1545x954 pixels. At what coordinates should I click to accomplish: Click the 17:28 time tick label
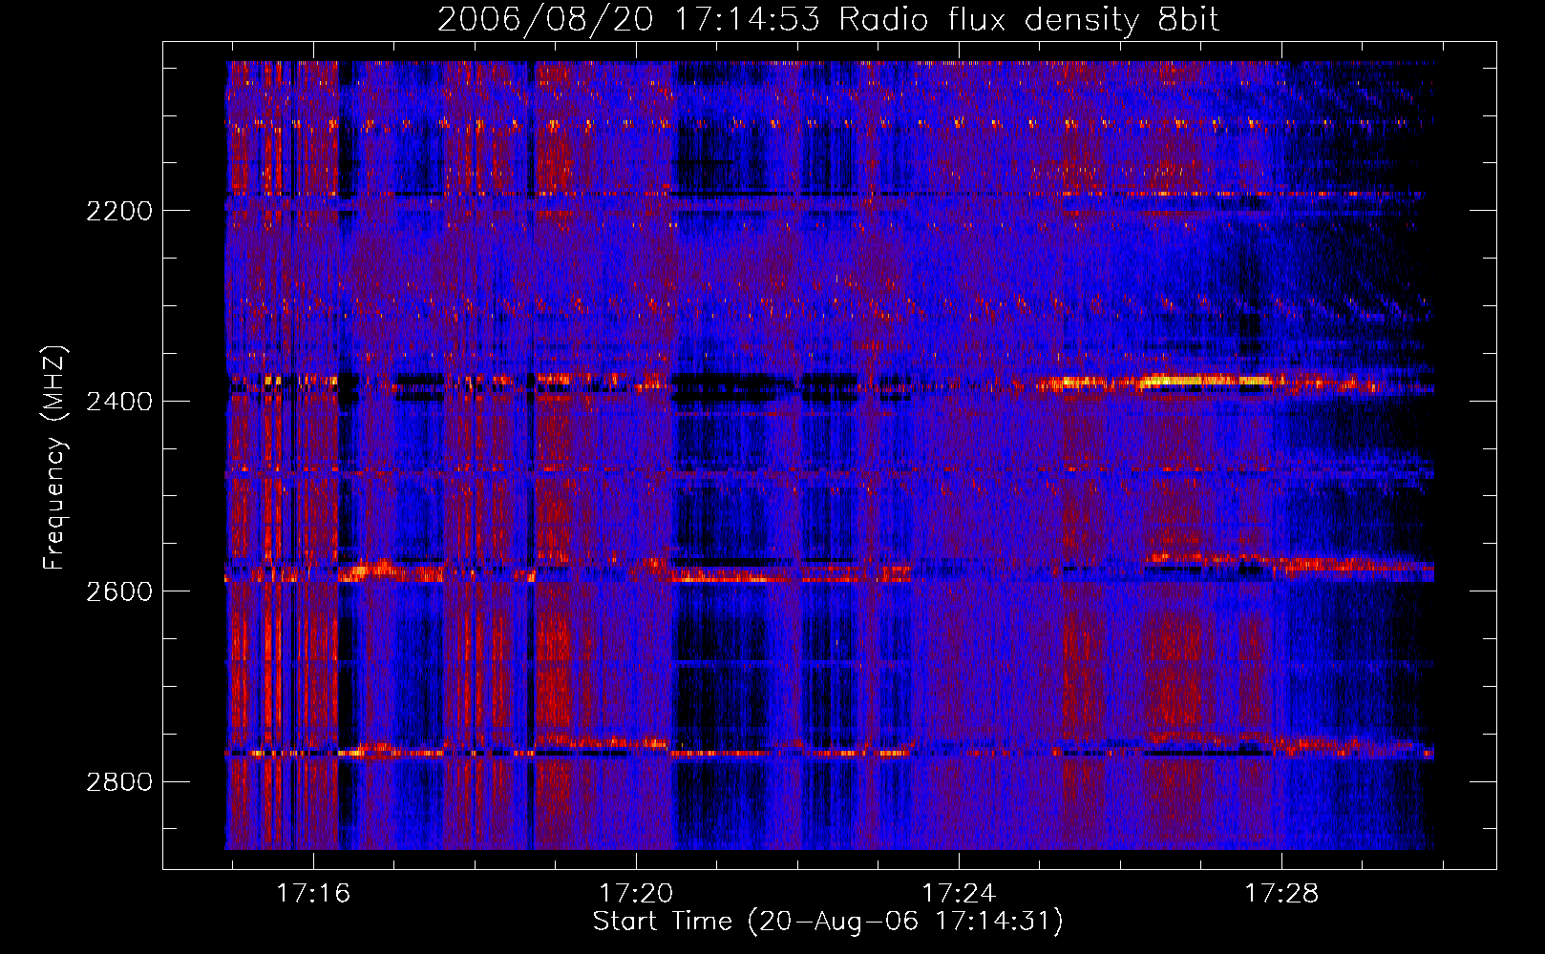pyautogui.click(x=1281, y=894)
